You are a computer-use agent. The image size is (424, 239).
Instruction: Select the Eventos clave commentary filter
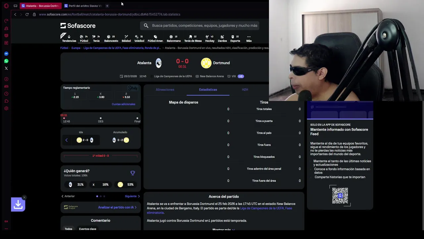87,229
